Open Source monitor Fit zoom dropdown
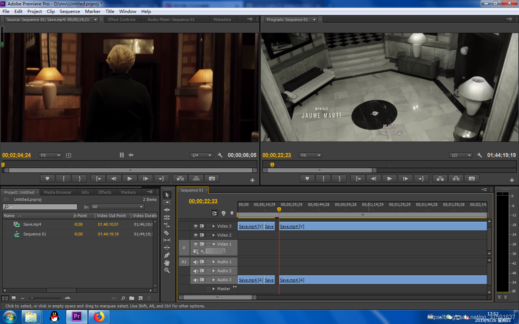The height and width of the screenshot is (324, 519). [x=50, y=155]
